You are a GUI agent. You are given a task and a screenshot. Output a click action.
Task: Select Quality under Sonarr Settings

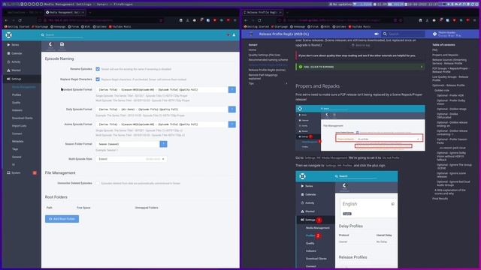click(x=17, y=103)
